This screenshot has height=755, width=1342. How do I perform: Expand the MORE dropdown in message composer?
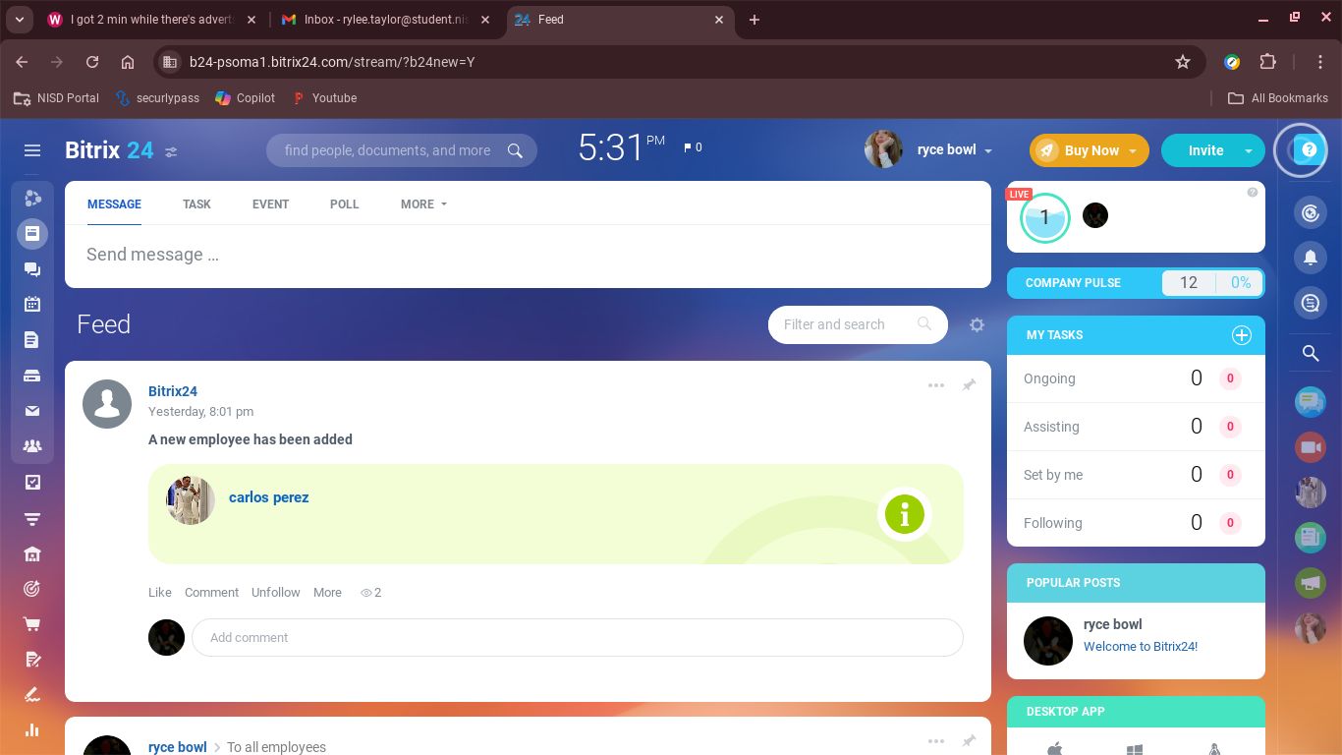pyautogui.click(x=423, y=204)
